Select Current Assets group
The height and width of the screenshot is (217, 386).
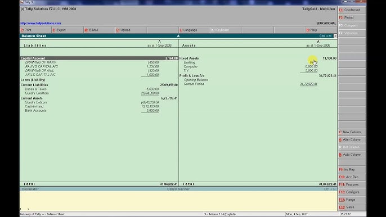[99, 98]
